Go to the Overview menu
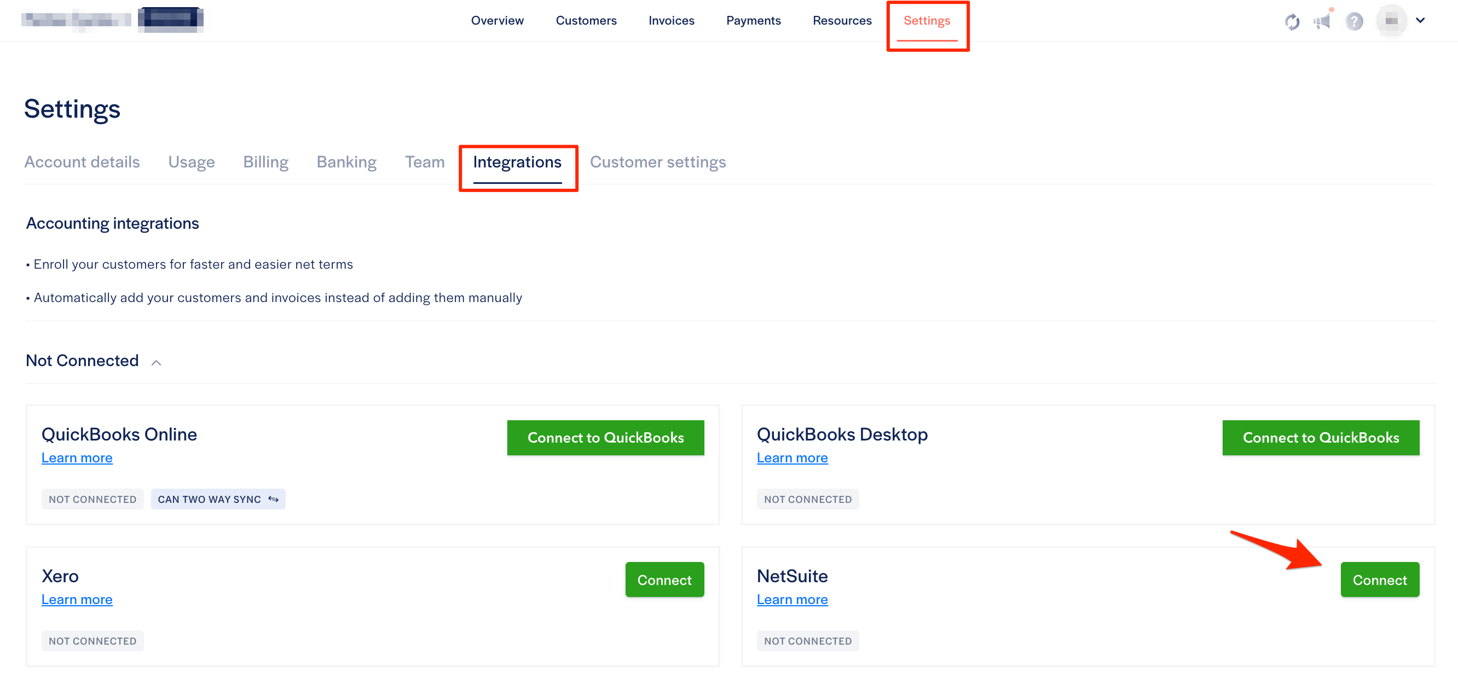Image resolution: width=1458 pixels, height=684 pixels. 497,20
